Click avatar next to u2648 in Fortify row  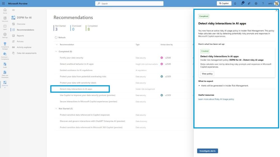(162, 58)
